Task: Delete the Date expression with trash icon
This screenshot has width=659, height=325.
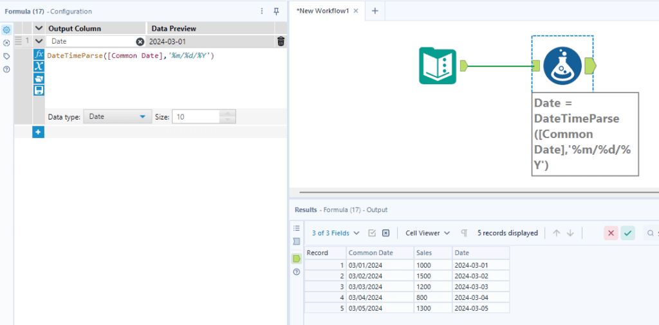Action: pyautogui.click(x=281, y=41)
